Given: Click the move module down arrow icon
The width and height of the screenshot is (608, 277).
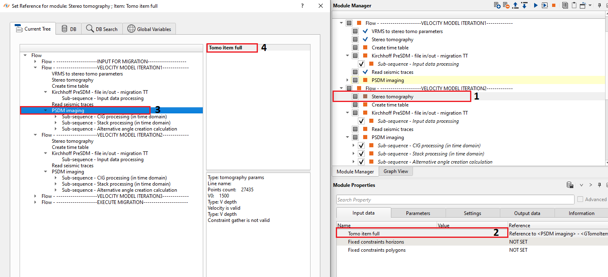Looking at the screenshot, I should [x=524, y=5].
